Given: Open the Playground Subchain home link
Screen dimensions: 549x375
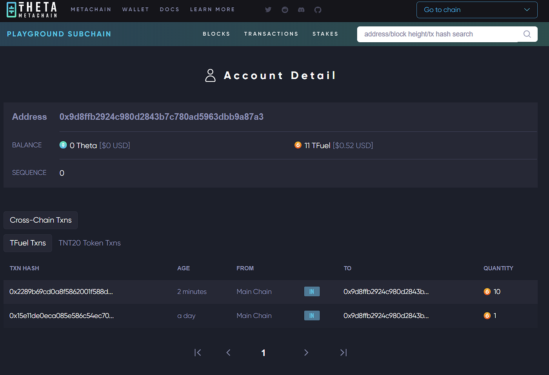Looking at the screenshot, I should click(x=59, y=34).
